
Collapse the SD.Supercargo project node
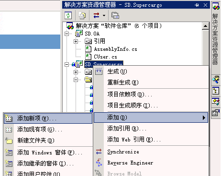[x=66, y=64]
